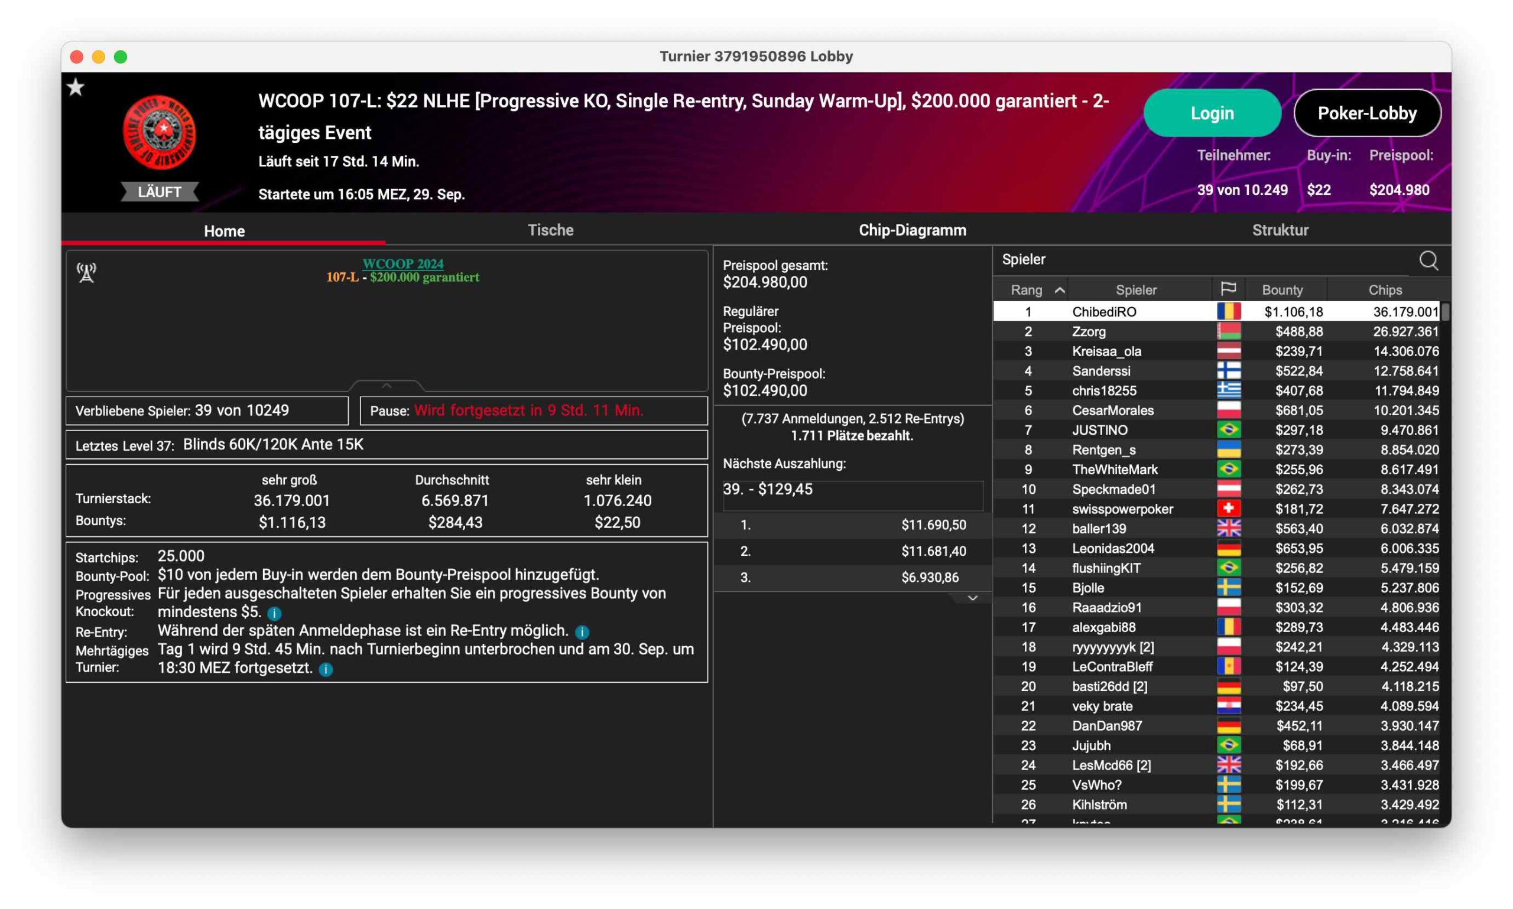Image resolution: width=1513 pixels, height=909 pixels.
Task: Open the Chip-Diagramm tab
Action: (x=912, y=230)
